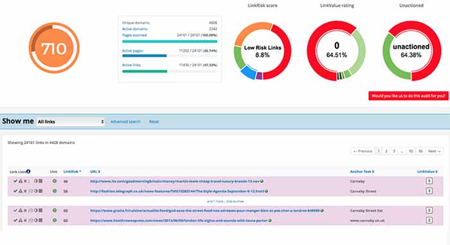
Task: Click 'Would you like us to do this audit' button
Action: point(408,96)
